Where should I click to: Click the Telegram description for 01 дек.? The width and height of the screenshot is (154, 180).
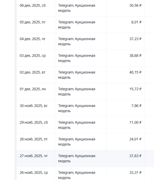[x=77, y=92]
